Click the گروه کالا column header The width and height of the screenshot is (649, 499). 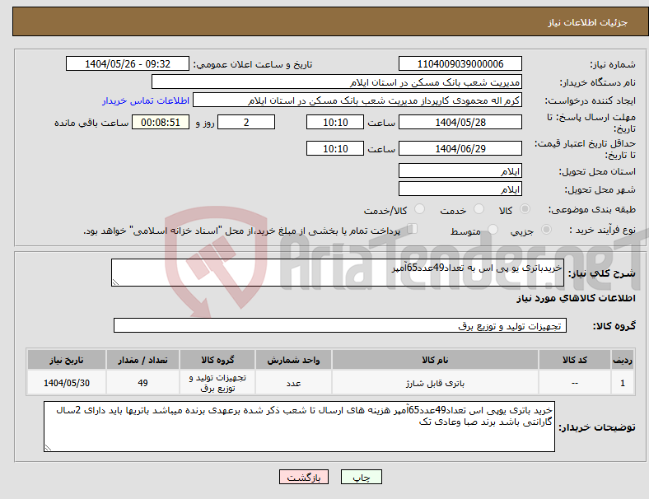pos(217,360)
